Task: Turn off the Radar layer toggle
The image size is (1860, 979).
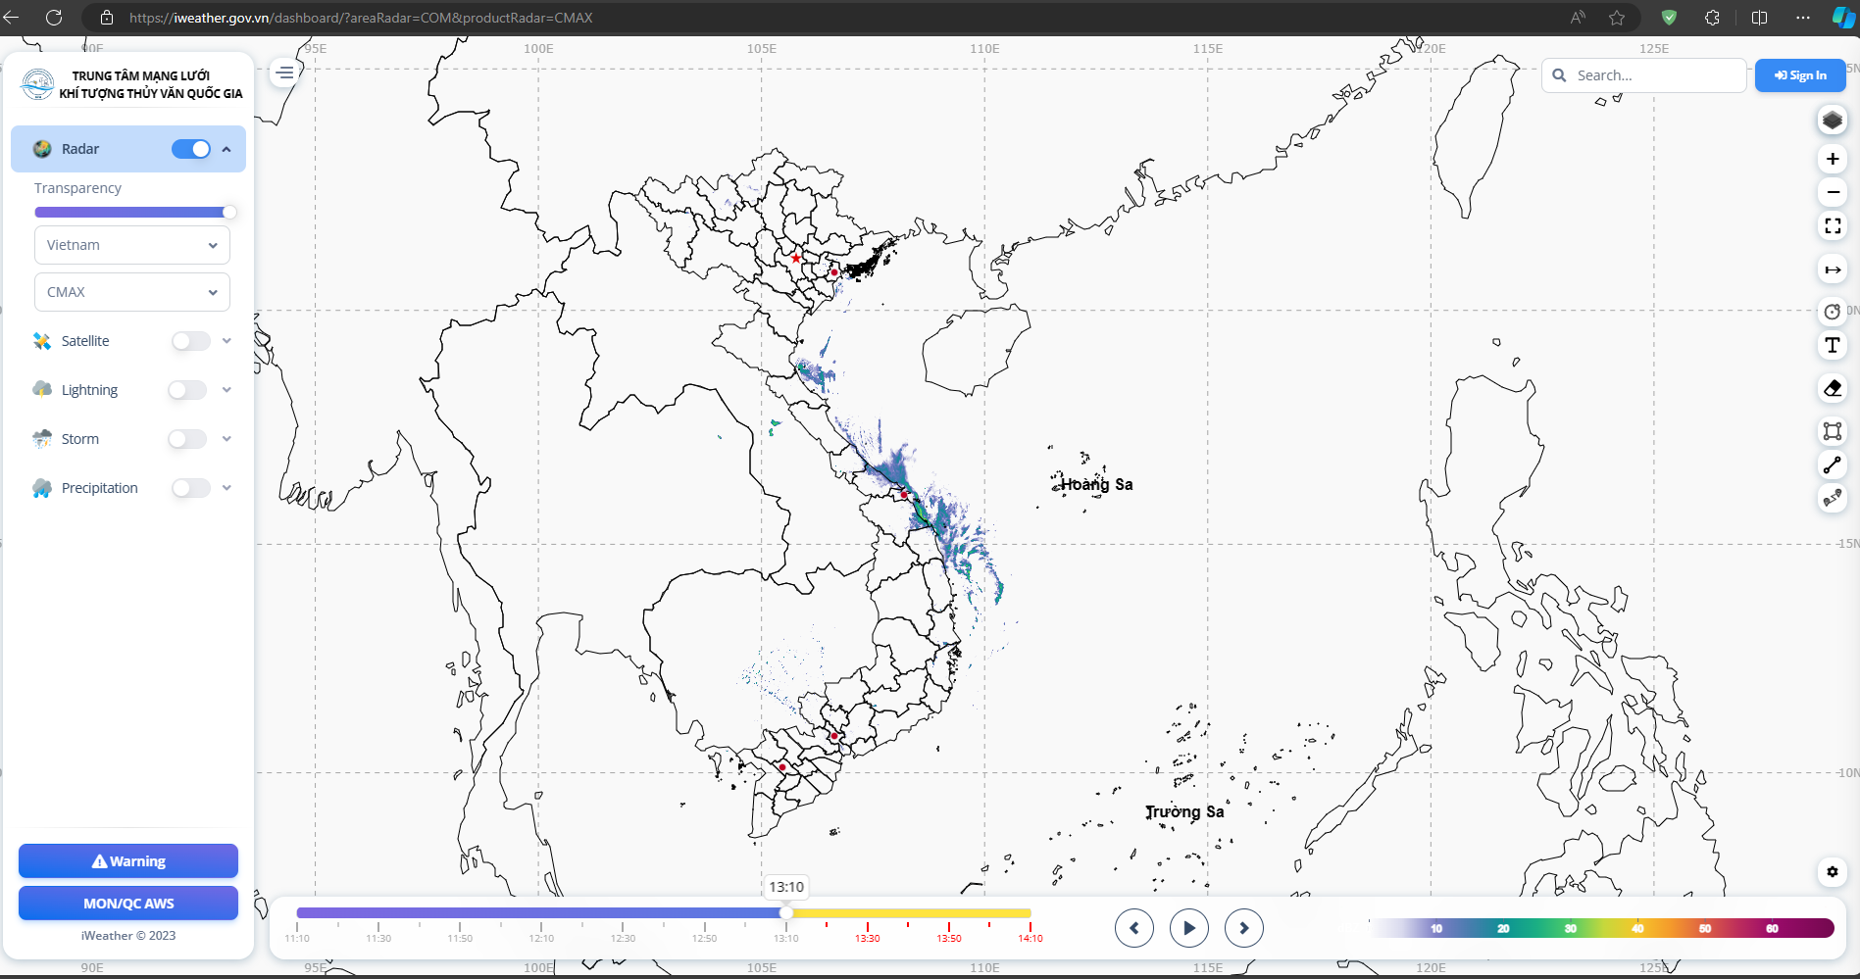Action: (191, 149)
